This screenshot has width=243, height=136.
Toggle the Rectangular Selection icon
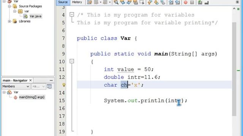coord(142,2)
